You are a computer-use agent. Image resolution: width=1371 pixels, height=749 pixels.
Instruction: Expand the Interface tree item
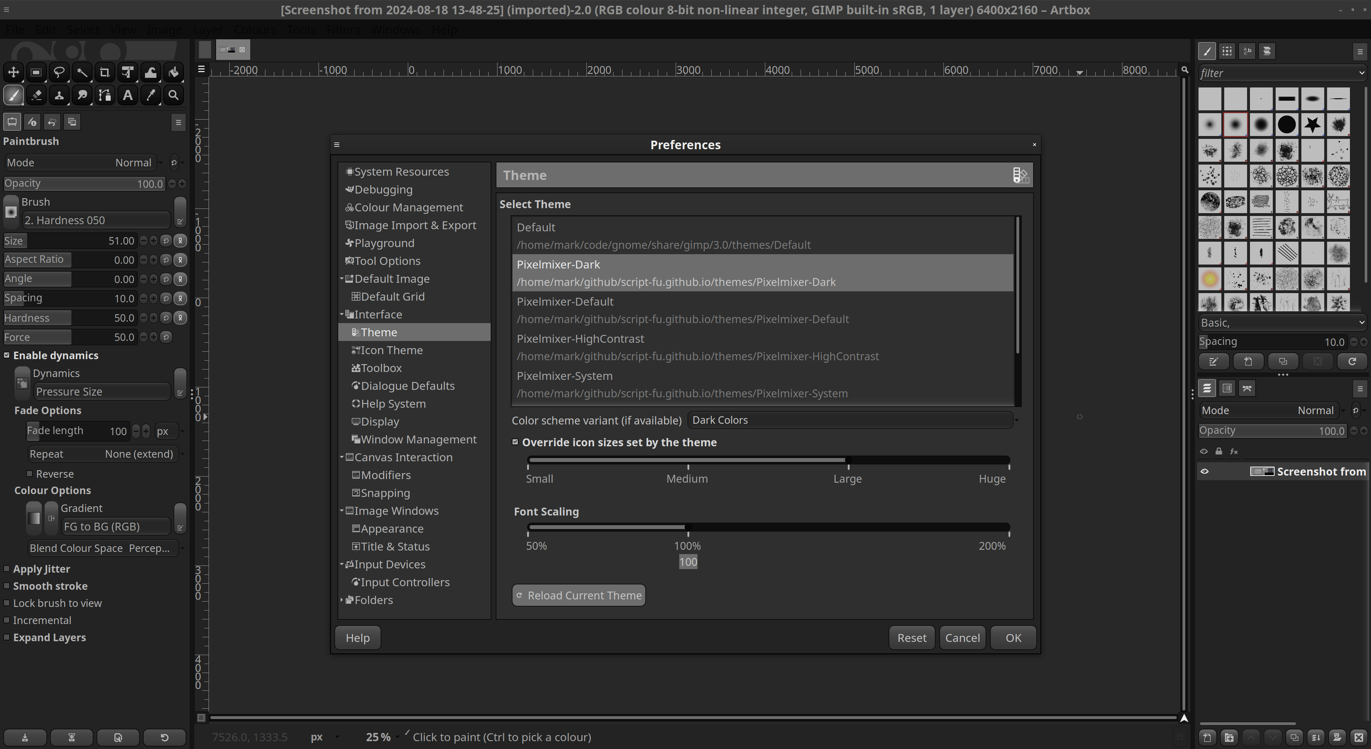341,313
